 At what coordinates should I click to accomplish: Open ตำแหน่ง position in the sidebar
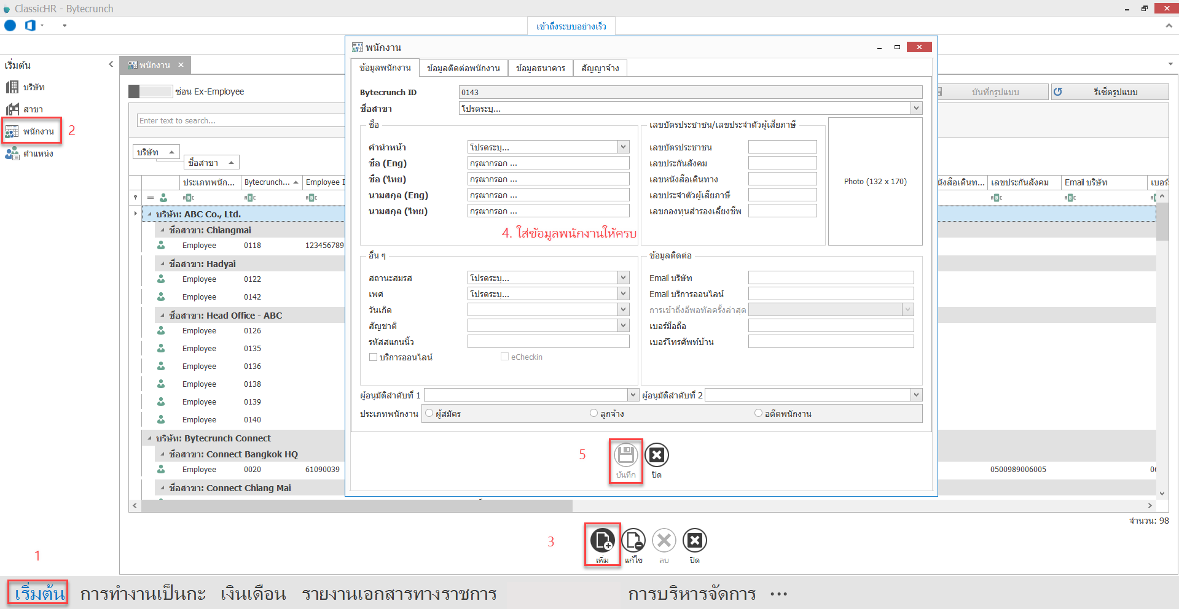pos(29,153)
